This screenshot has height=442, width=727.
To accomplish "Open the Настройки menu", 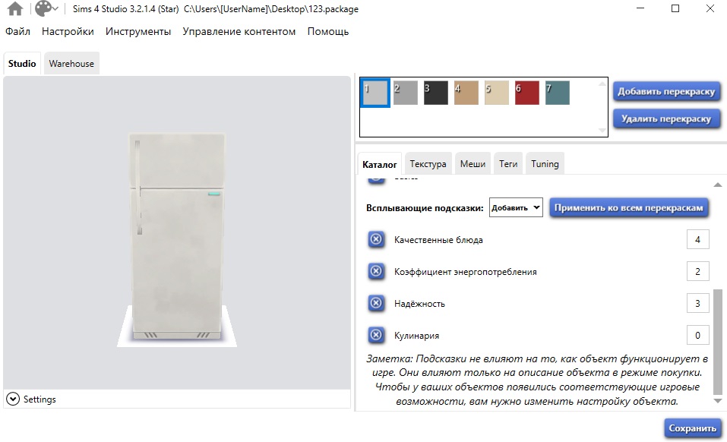I will (x=68, y=31).
